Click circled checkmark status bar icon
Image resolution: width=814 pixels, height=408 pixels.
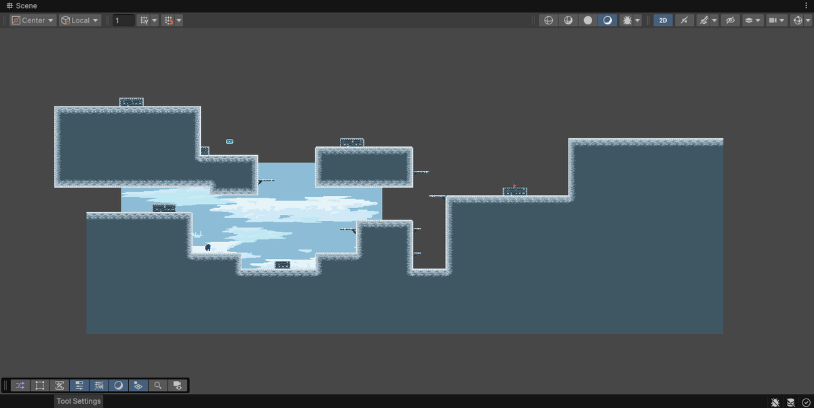coord(806,403)
